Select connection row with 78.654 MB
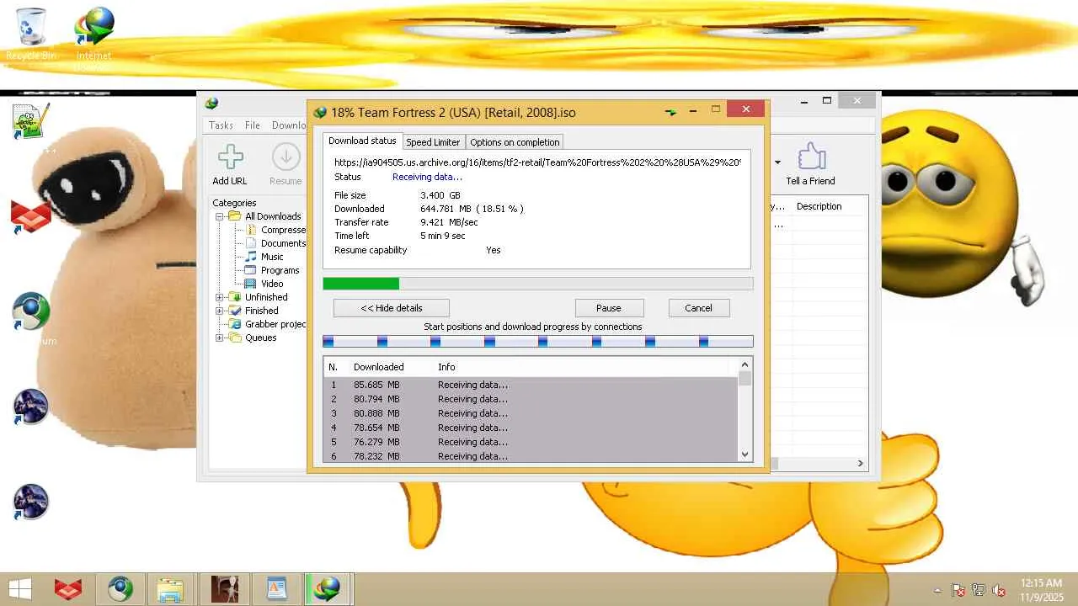1078x606 pixels. tap(531, 428)
